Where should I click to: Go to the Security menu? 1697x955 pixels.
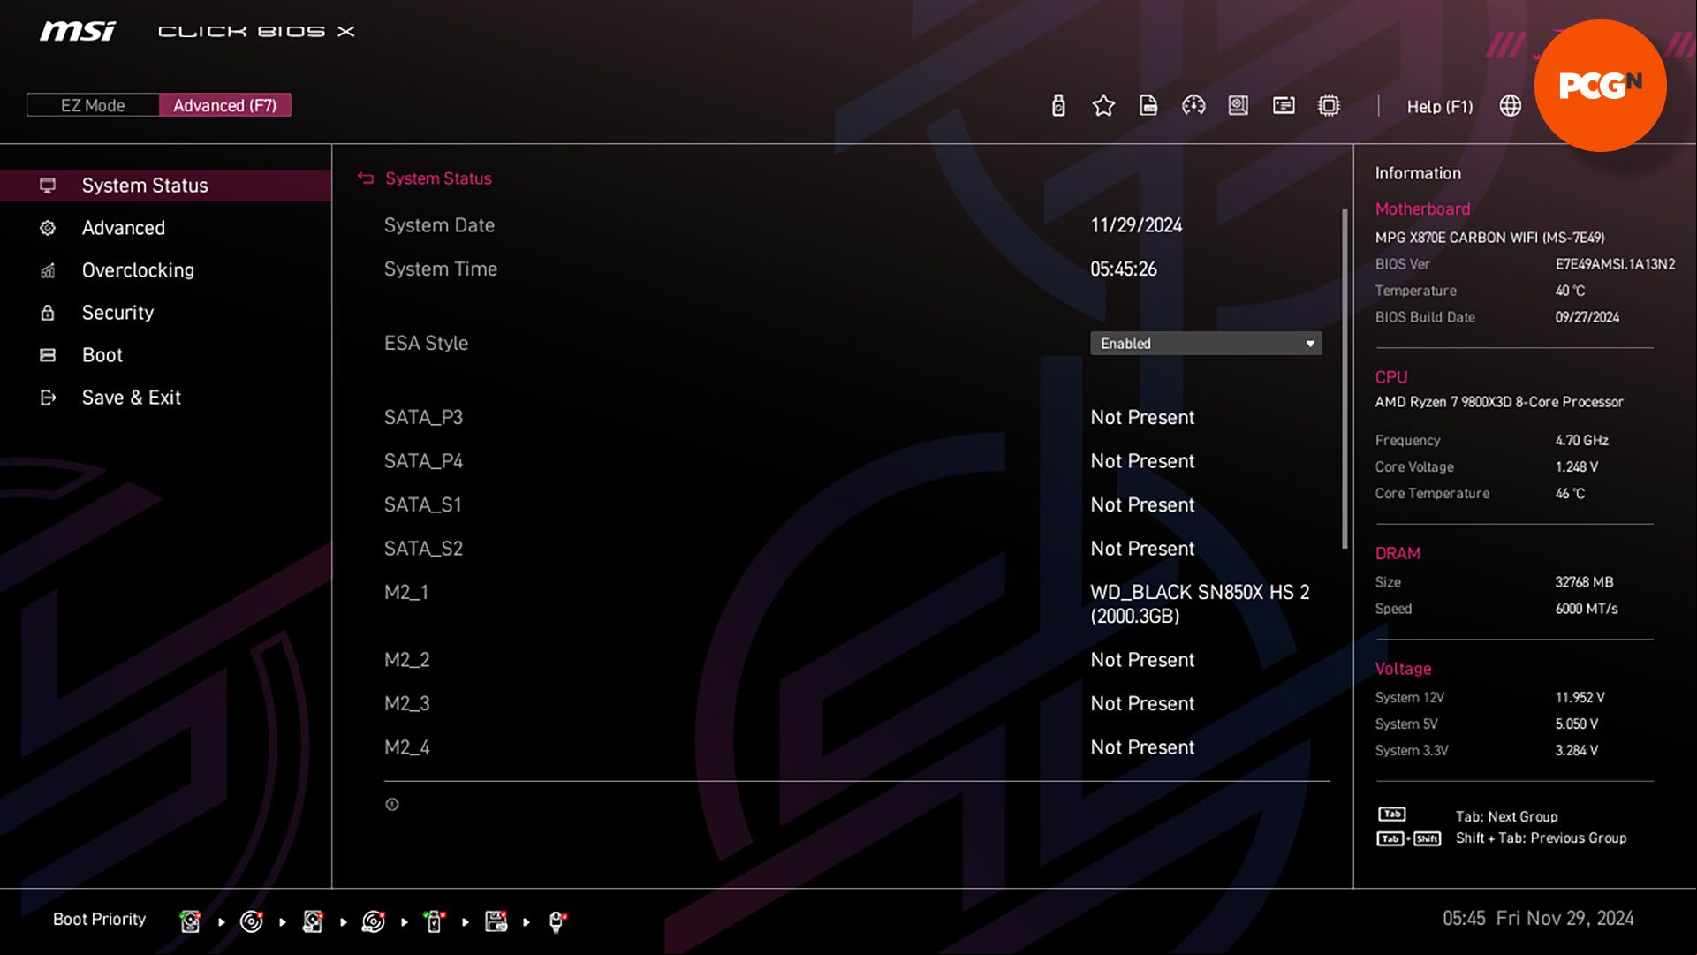click(x=166, y=313)
